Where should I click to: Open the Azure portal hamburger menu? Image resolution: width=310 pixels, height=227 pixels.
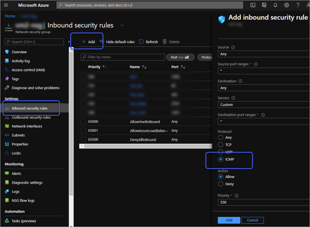tap(6, 5)
